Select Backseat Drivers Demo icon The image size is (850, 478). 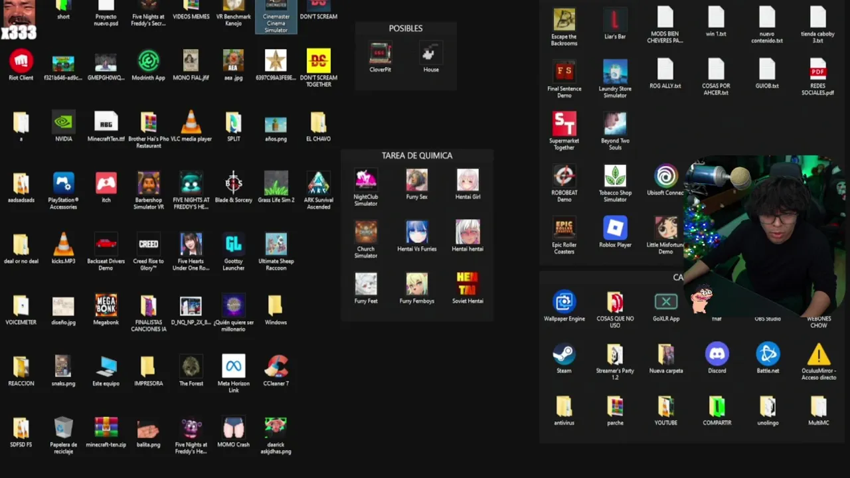coord(106,245)
